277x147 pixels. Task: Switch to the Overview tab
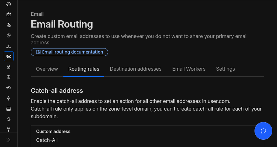click(x=47, y=69)
